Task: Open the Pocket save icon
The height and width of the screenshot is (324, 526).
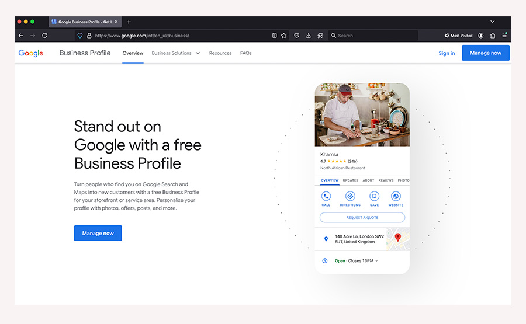Action: point(296,36)
